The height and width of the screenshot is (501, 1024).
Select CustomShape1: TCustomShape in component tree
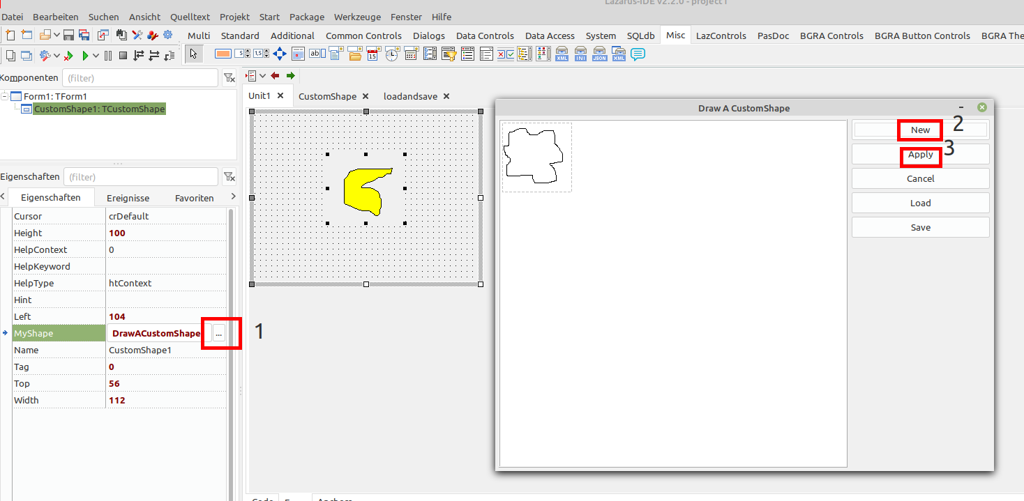click(99, 109)
